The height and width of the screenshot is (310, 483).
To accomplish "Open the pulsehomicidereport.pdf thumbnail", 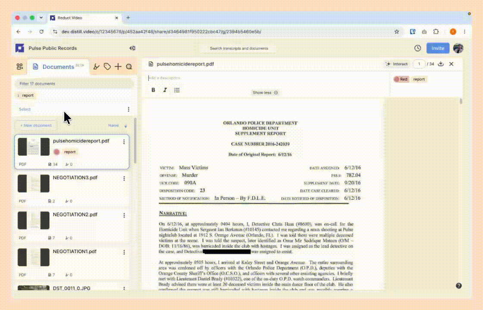I will click(x=33, y=147).
